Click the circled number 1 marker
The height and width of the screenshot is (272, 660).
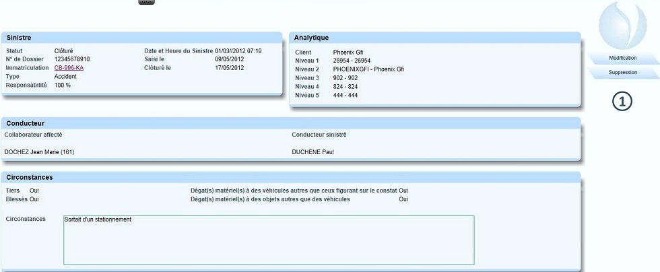pyautogui.click(x=622, y=102)
